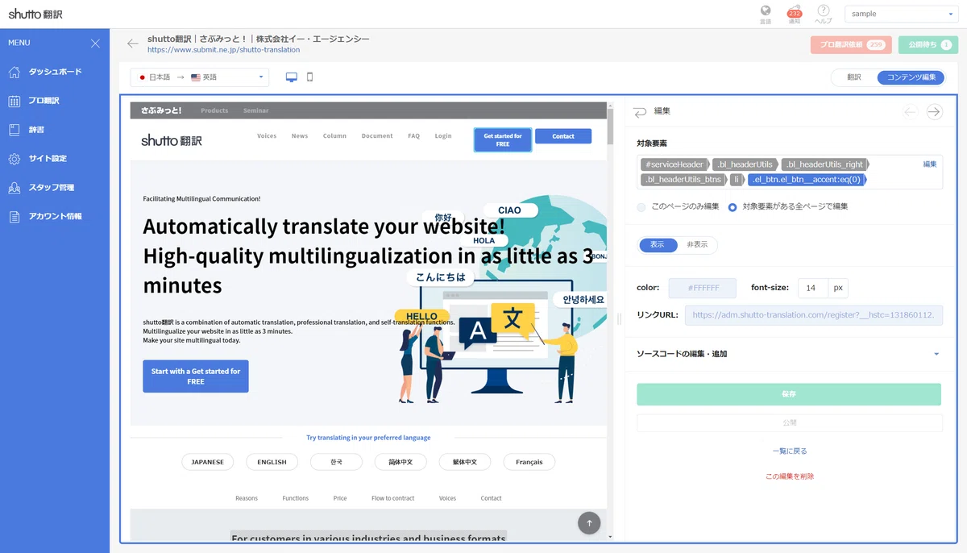Click the Contact button in preview header
The image size is (967, 553).
563,136
